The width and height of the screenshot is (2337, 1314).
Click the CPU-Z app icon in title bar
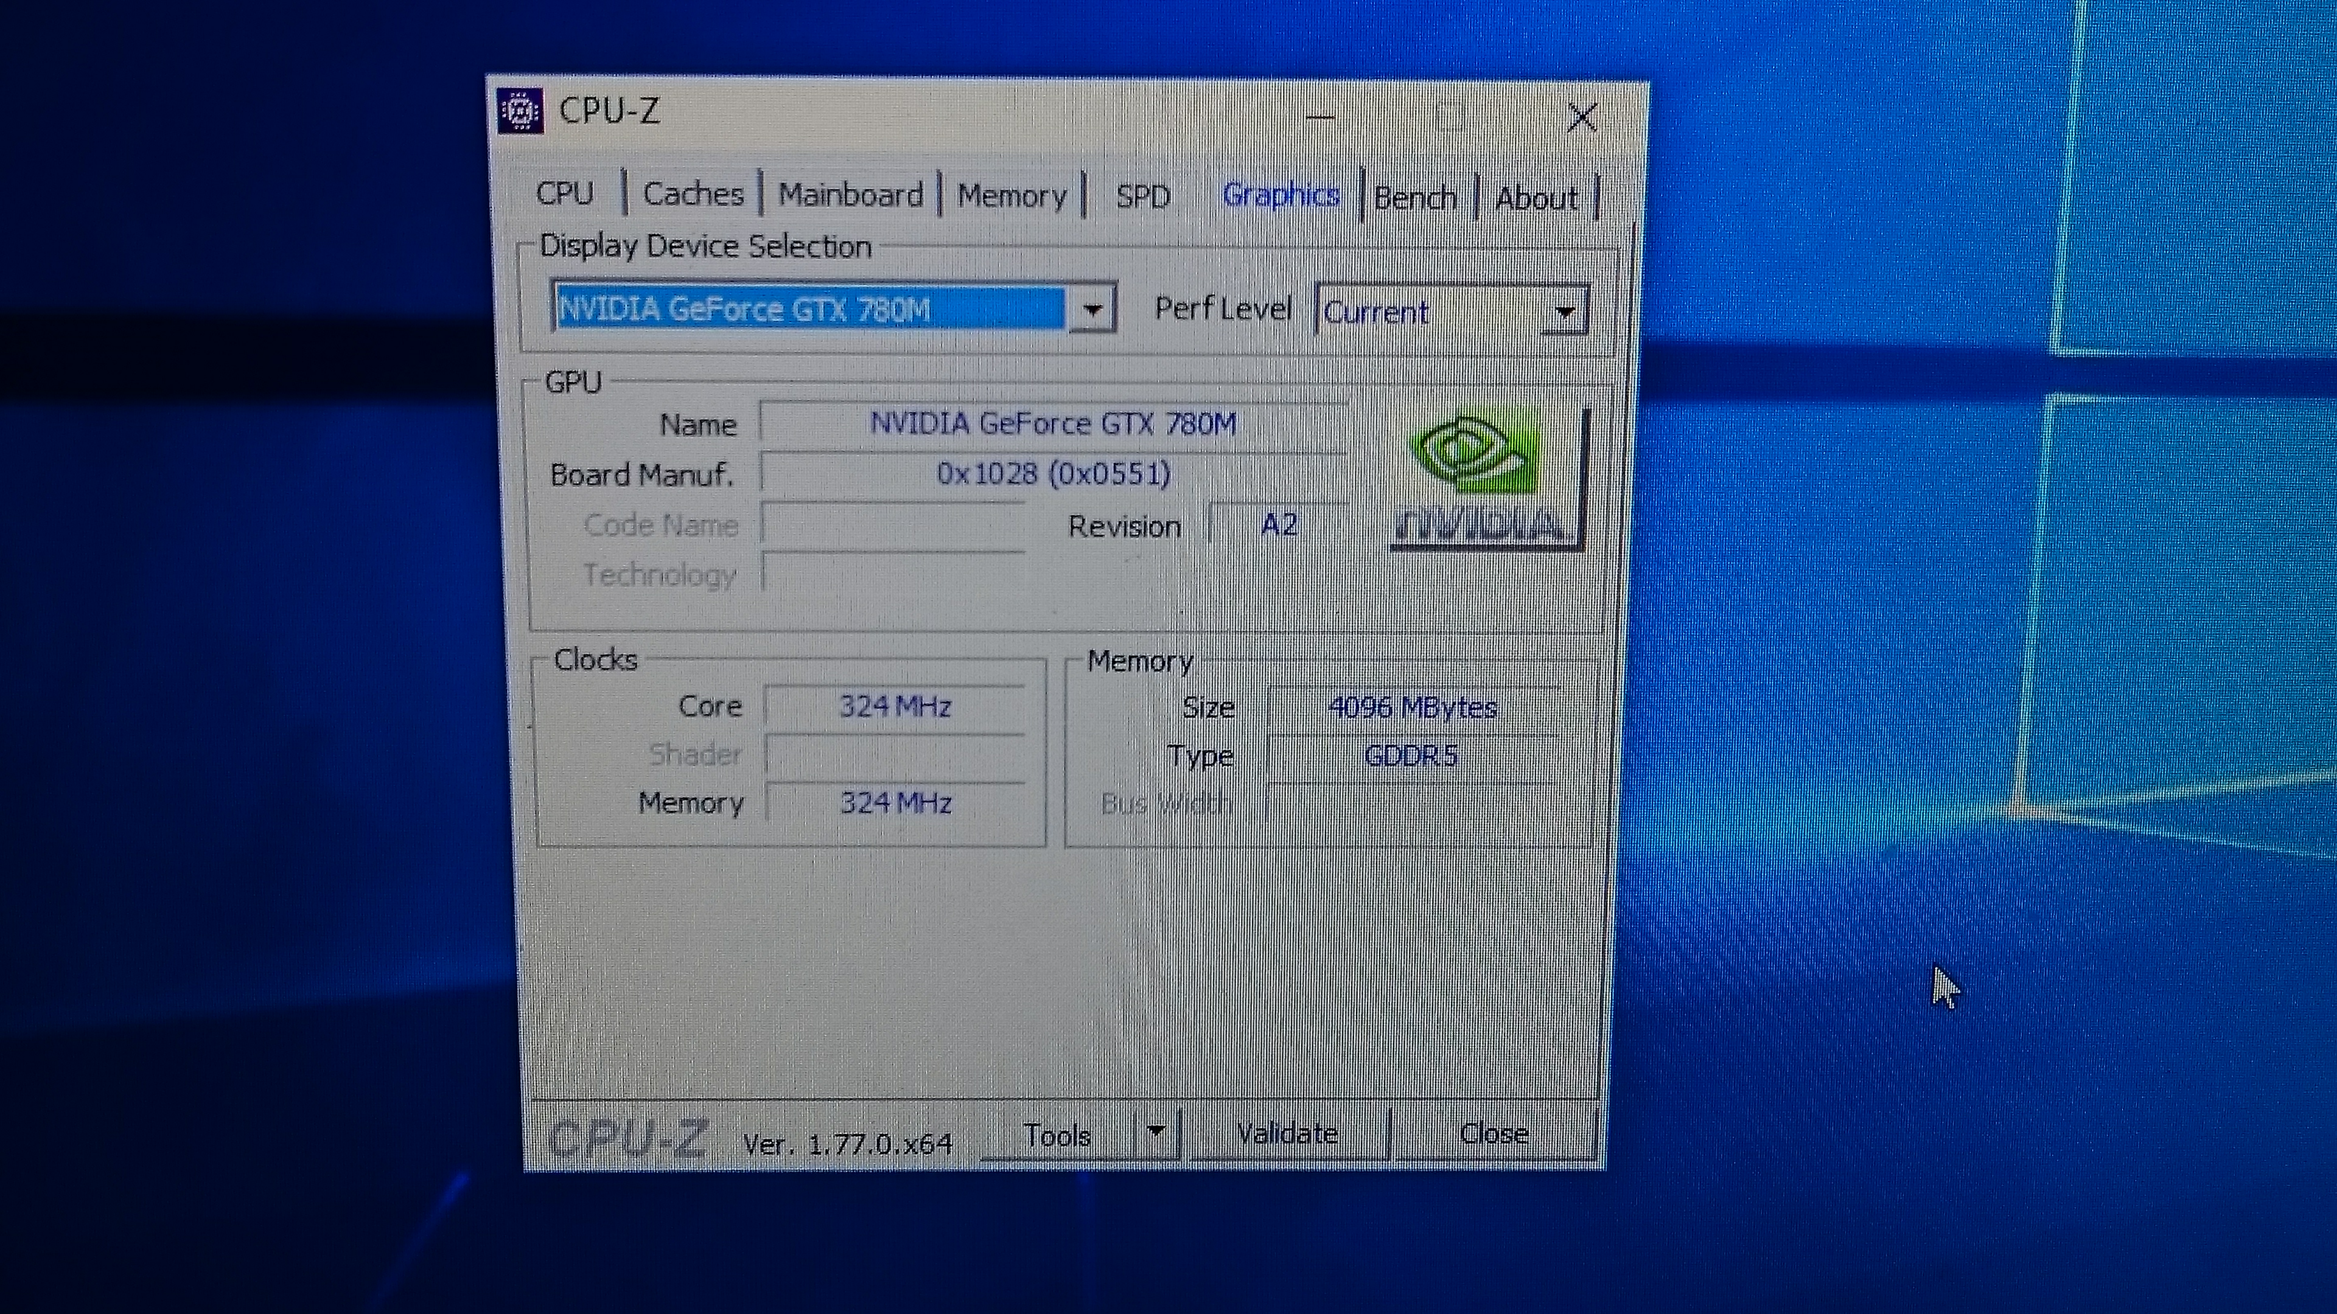click(x=521, y=111)
